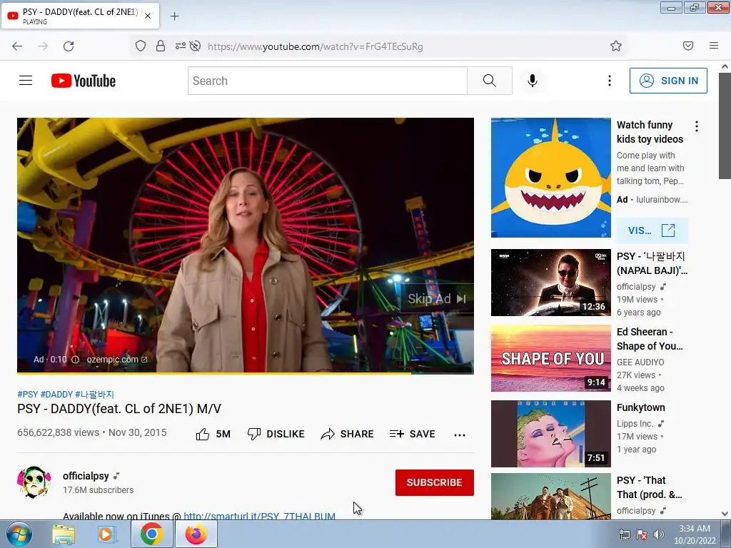Subscribe to officialpsy channel
The image size is (731, 548).
click(x=435, y=483)
